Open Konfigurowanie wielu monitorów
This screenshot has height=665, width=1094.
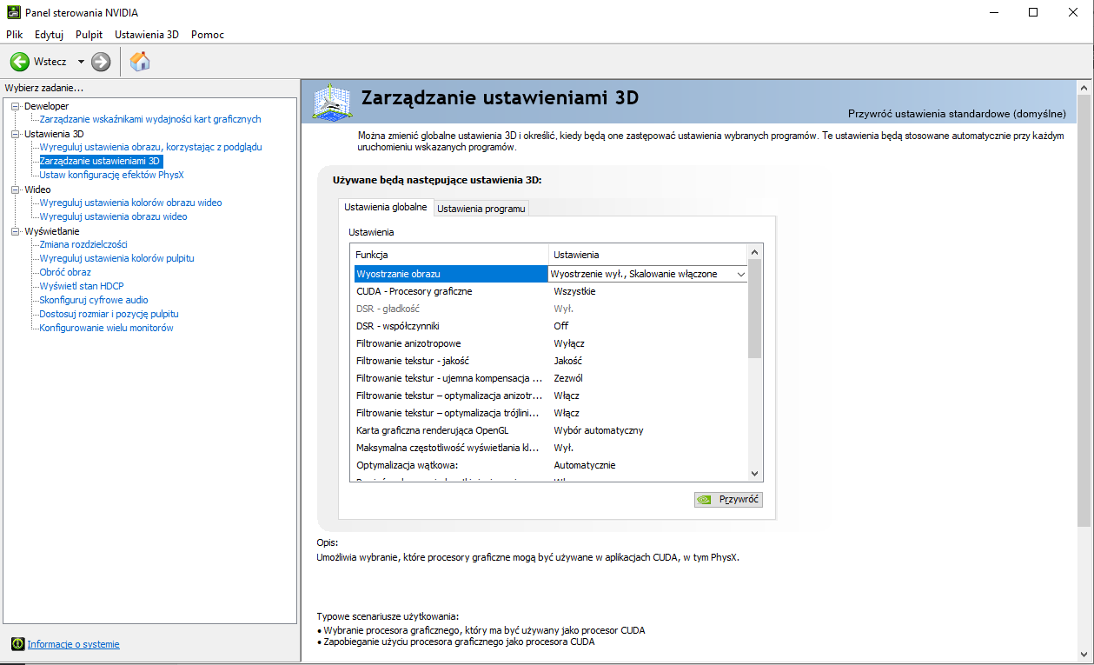[x=106, y=328]
